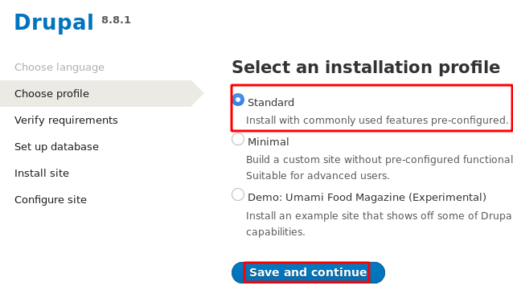Screen dimensions: 513x294
Task: Click the Install site step
Action: click(42, 173)
